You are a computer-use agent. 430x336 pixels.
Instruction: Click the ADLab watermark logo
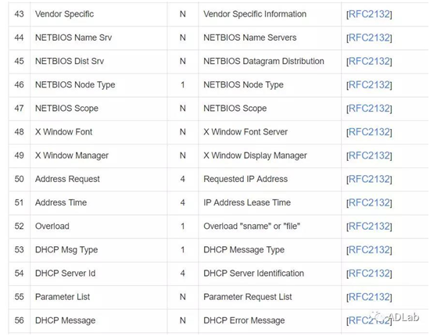coord(395,316)
